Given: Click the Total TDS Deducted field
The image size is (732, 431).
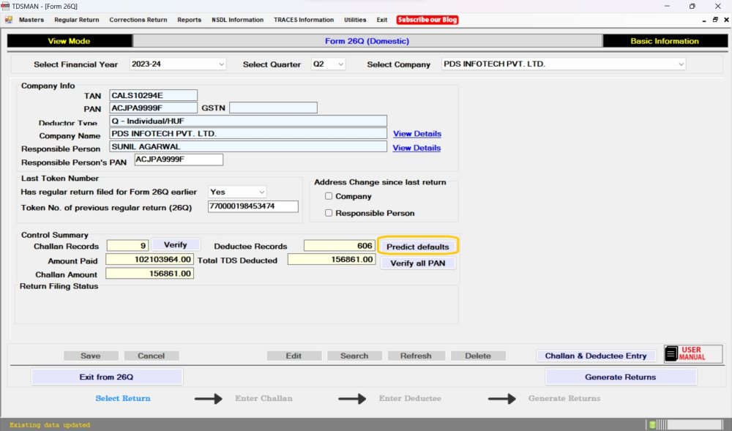Looking at the screenshot, I should [x=332, y=259].
